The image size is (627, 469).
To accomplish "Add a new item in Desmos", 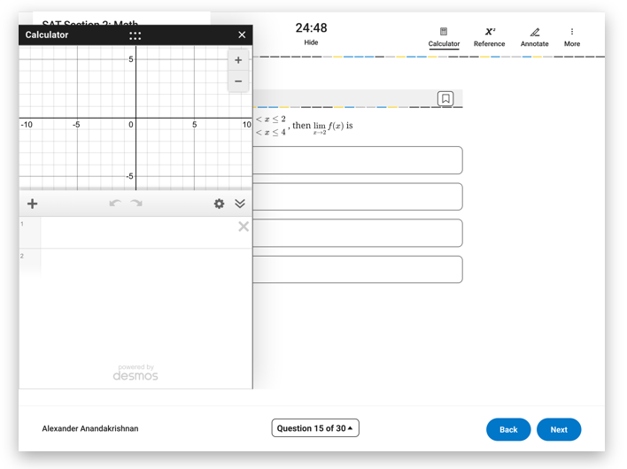I will point(33,204).
